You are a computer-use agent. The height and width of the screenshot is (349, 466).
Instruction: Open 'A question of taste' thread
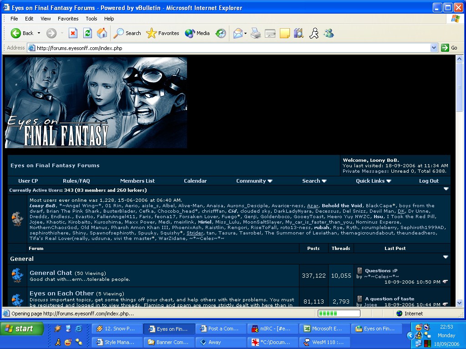[x=390, y=299]
